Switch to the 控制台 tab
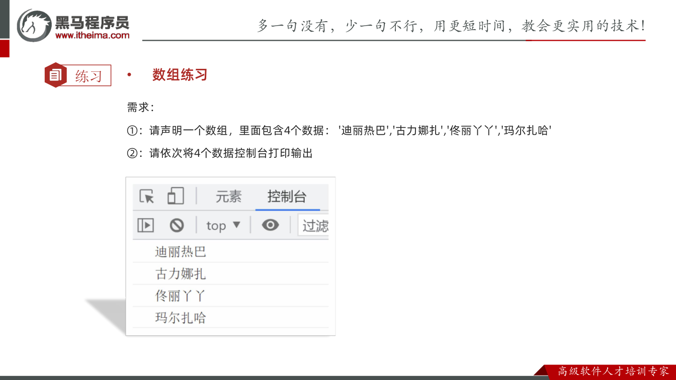Screen dimensions: 676x380 (287, 197)
